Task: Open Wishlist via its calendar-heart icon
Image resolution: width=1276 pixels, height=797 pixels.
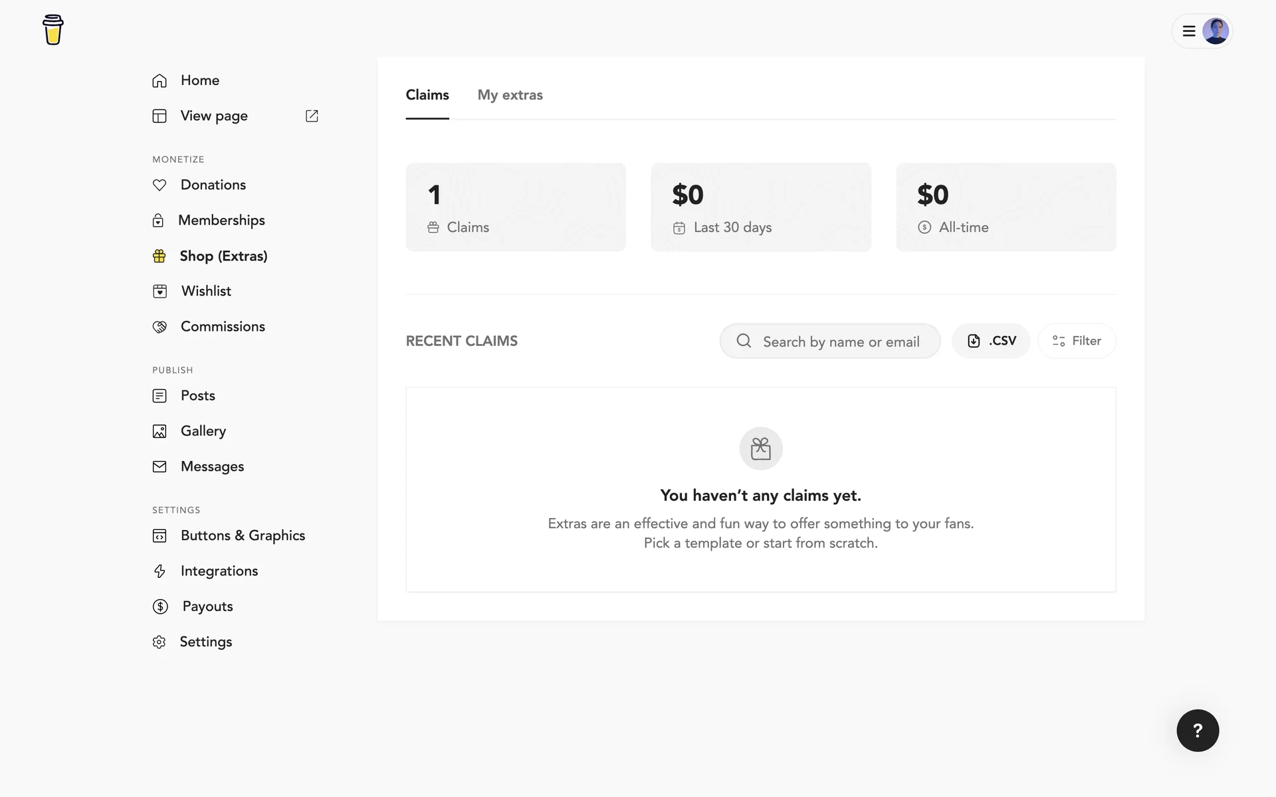Action: point(159,292)
